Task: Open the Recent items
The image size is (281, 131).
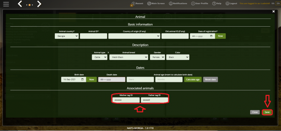Action: pos(137,4)
